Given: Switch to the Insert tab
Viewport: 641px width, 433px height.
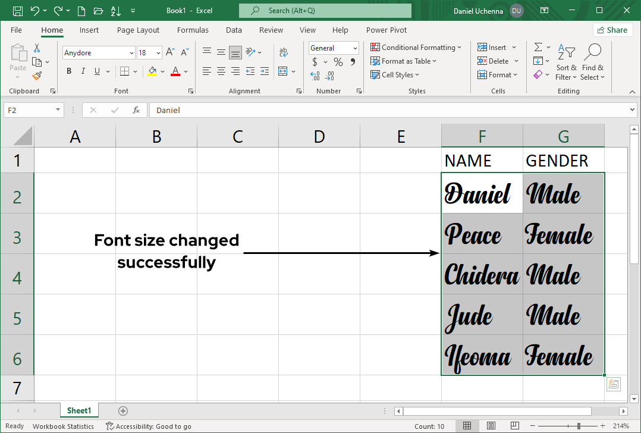Looking at the screenshot, I should [89, 30].
